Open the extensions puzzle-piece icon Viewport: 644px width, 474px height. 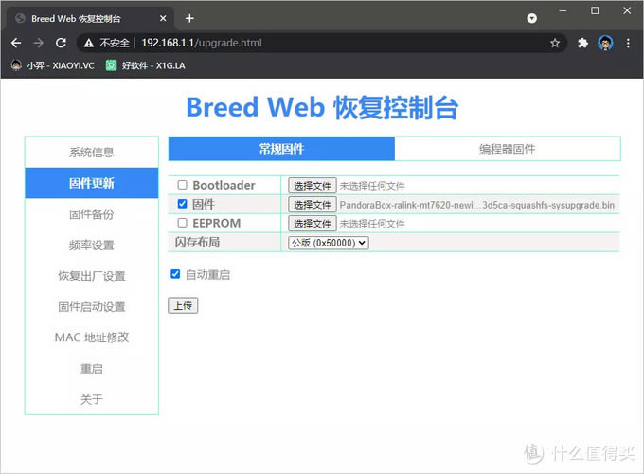click(x=582, y=43)
